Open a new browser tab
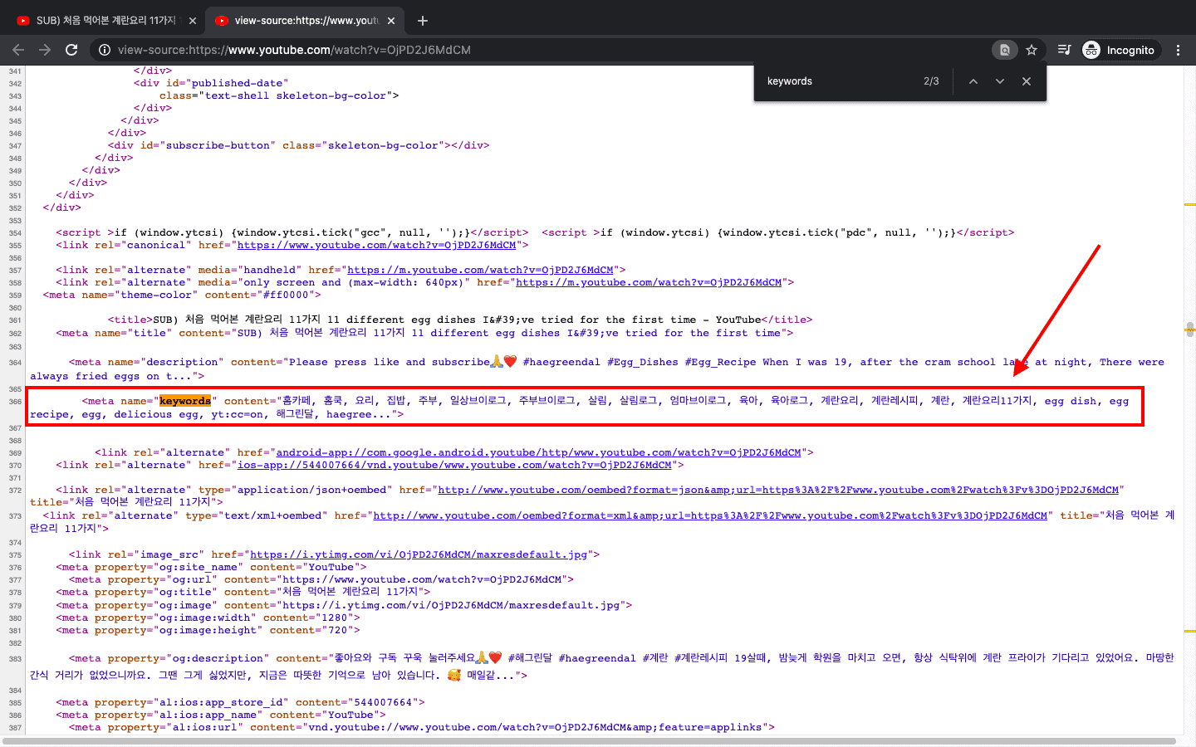 422,21
